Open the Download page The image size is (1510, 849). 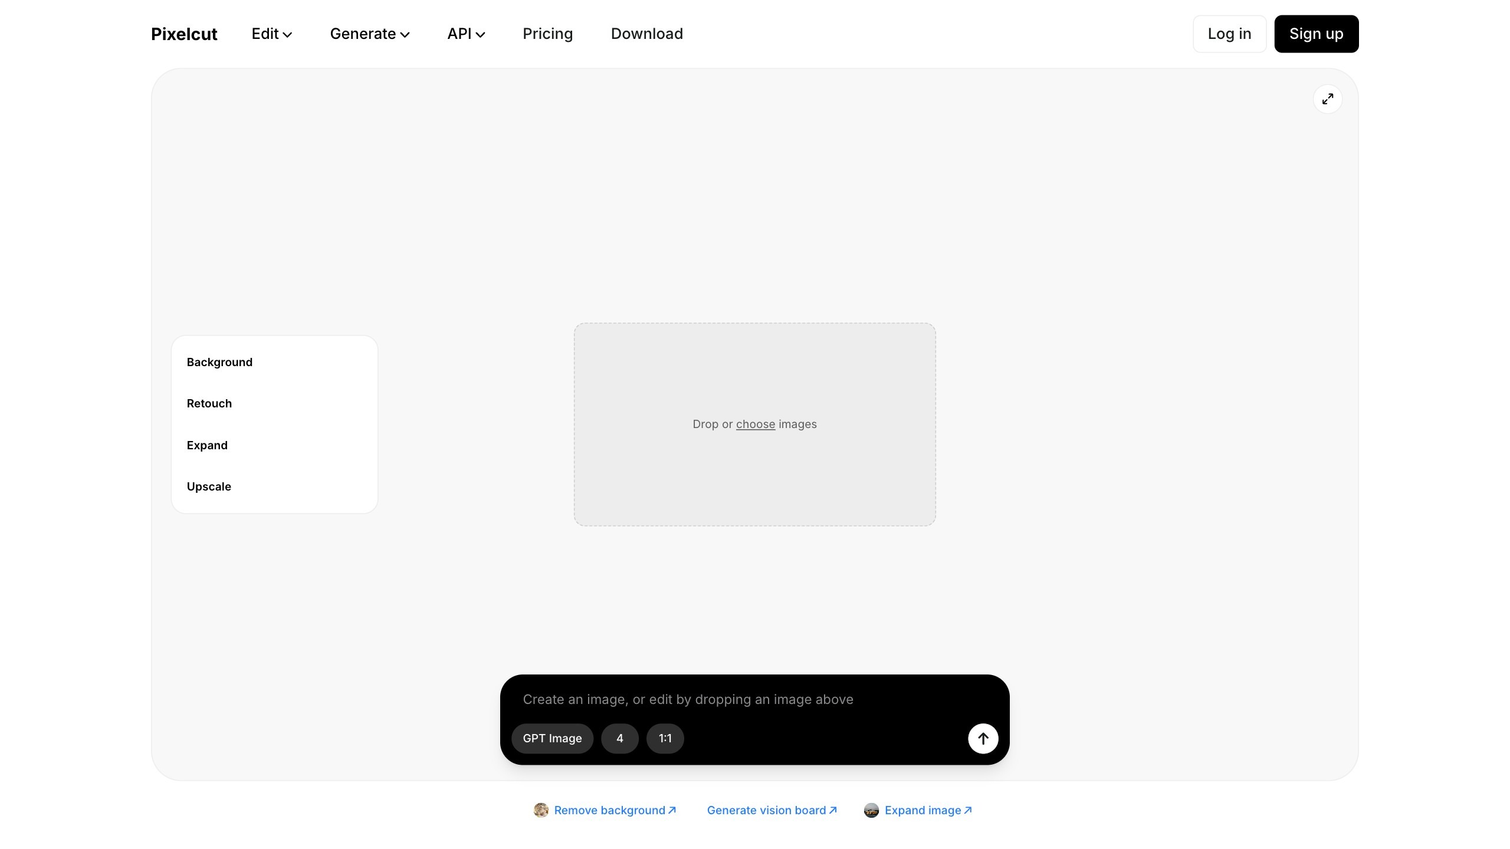tap(646, 34)
